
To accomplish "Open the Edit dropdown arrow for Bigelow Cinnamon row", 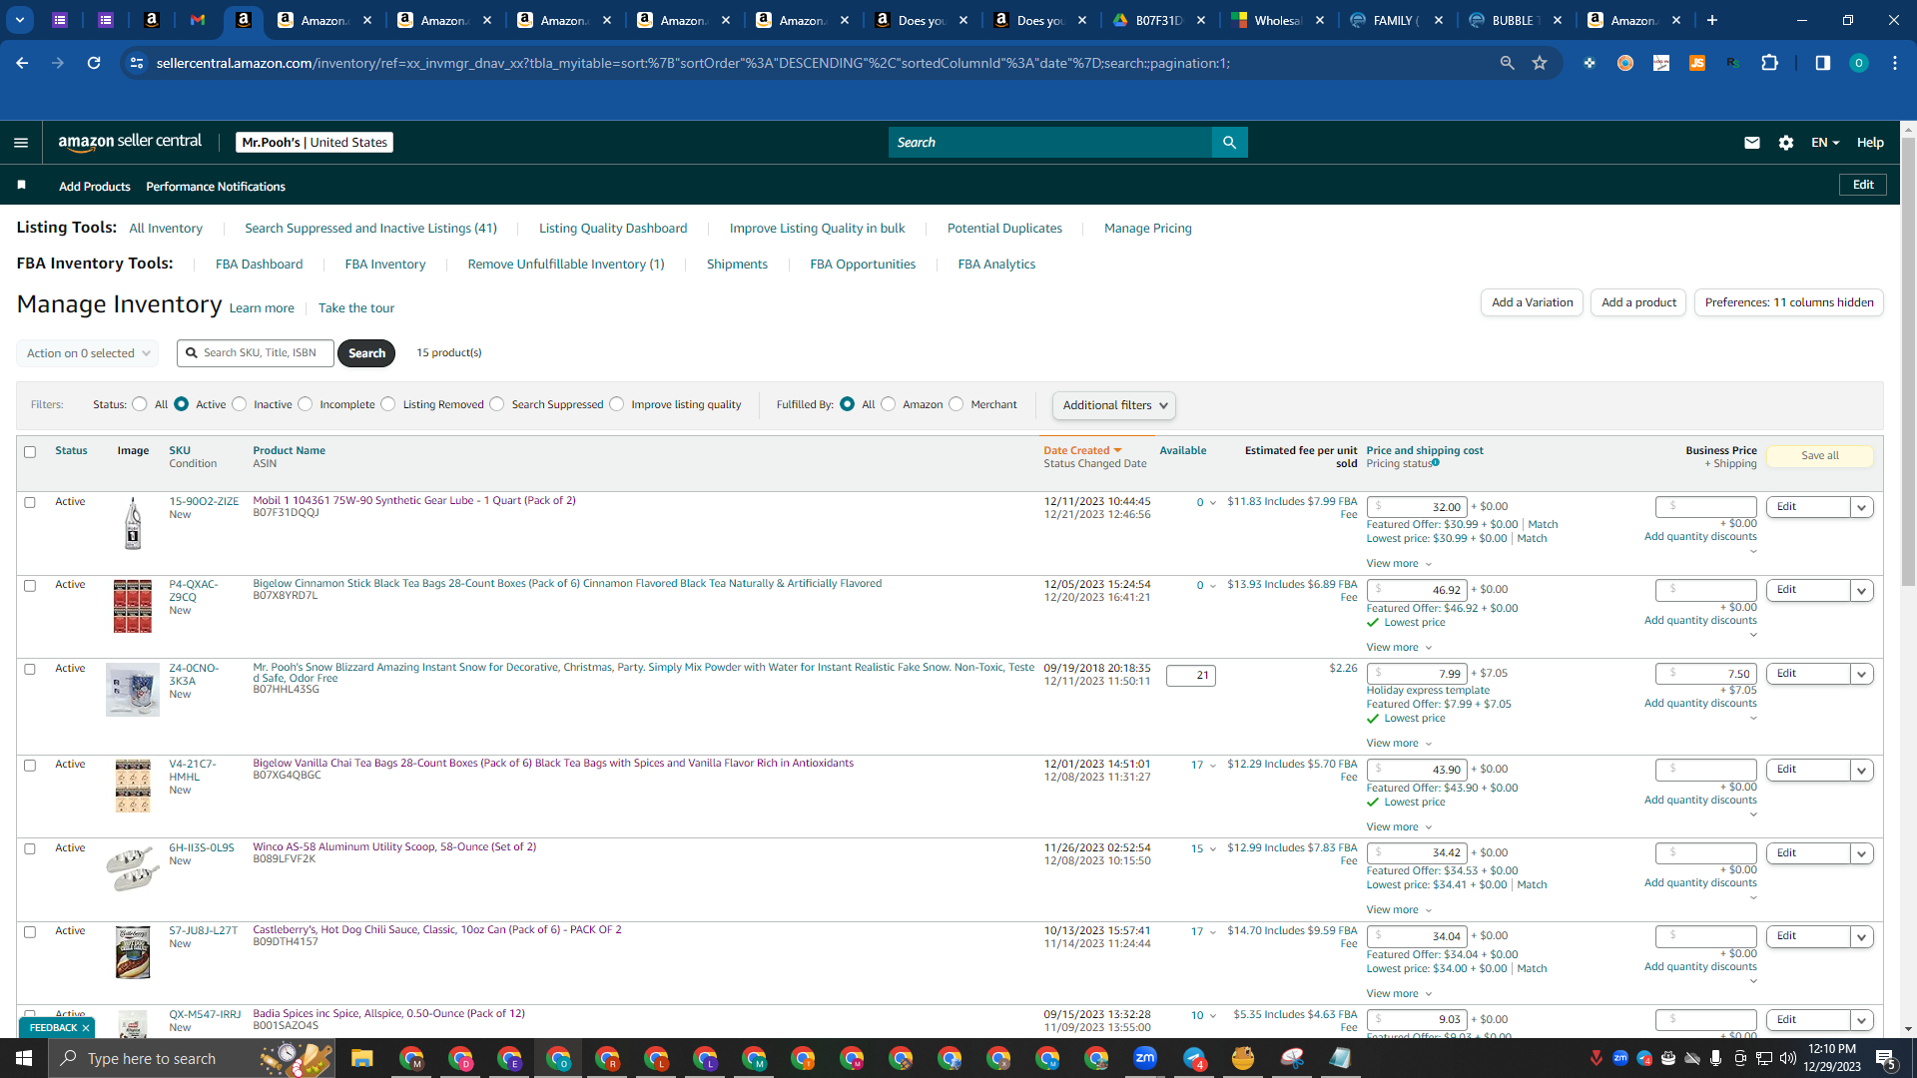I will tap(1861, 590).
